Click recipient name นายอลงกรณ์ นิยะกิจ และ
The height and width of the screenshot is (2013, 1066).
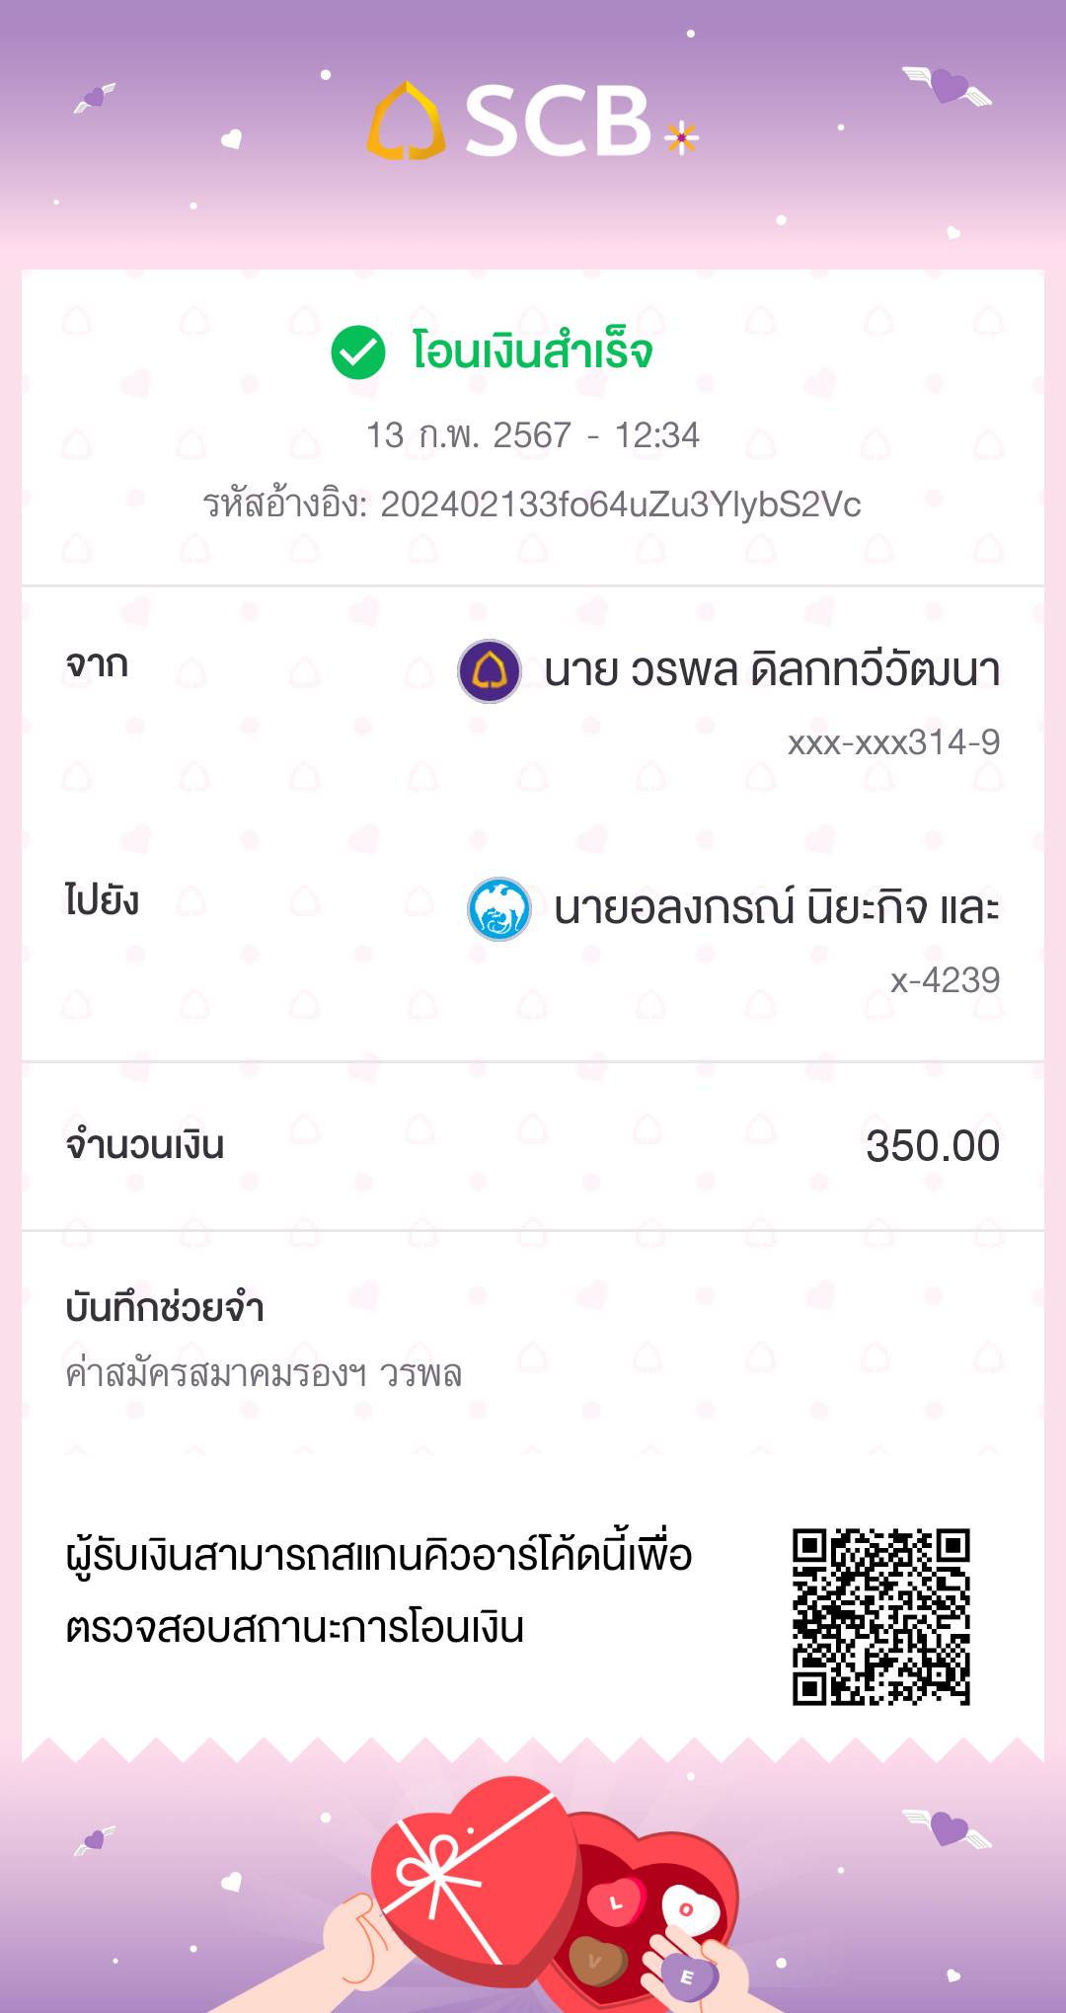(x=776, y=908)
